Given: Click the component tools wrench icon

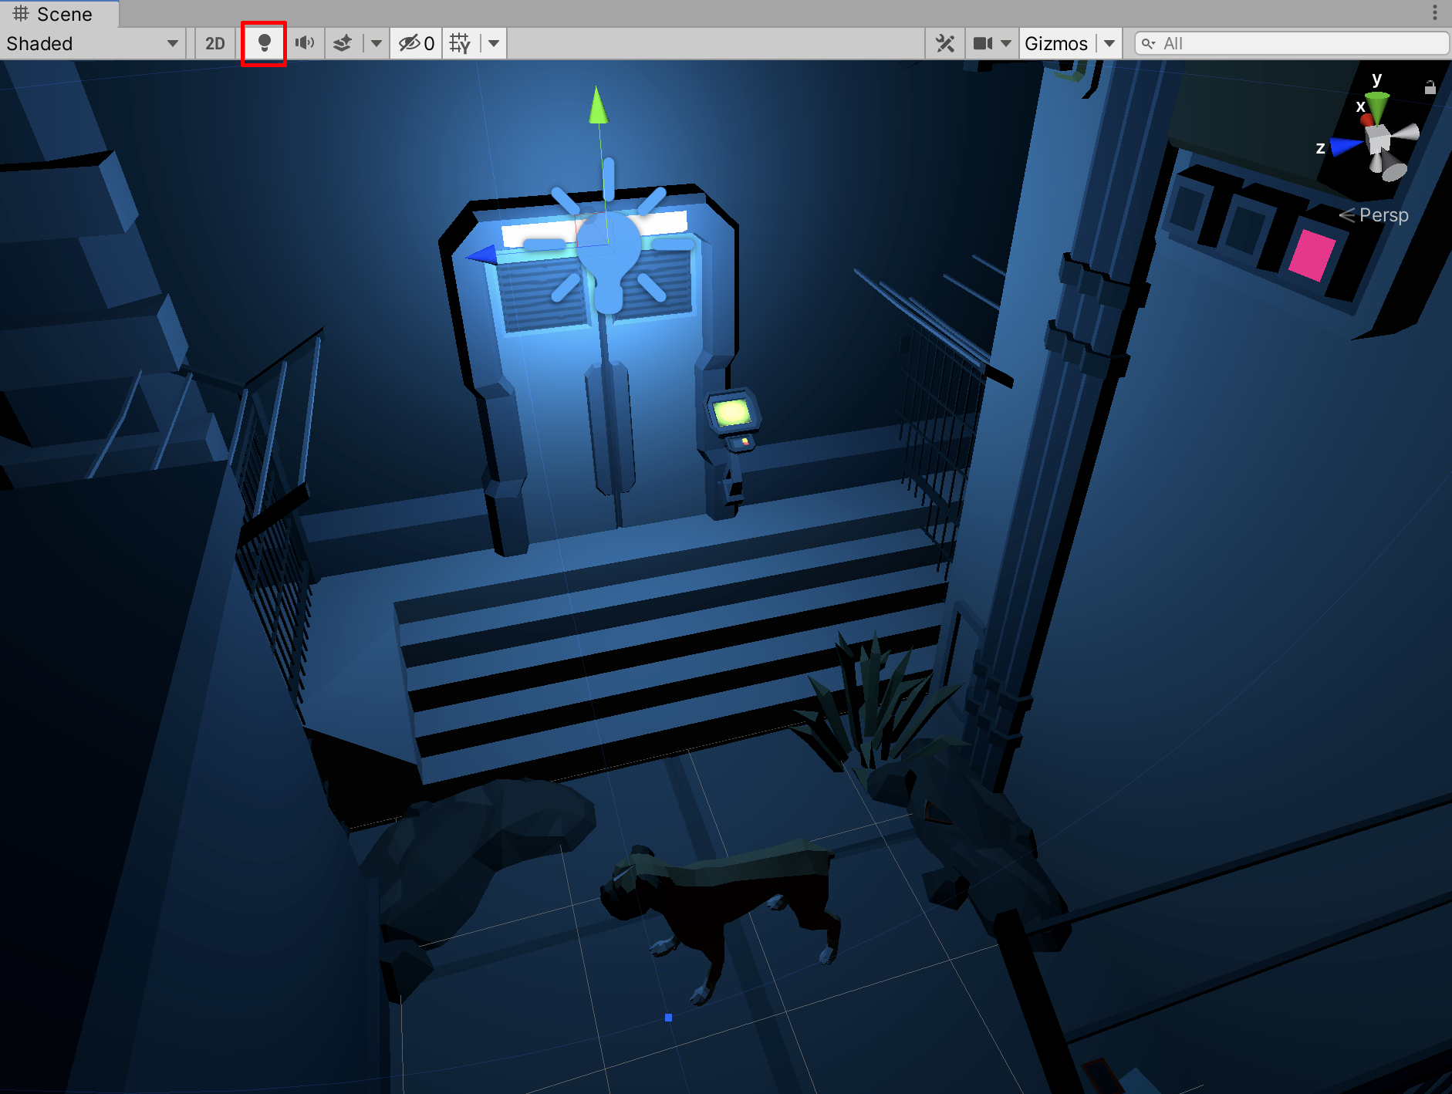Looking at the screenshot, I should coord(945,43).
